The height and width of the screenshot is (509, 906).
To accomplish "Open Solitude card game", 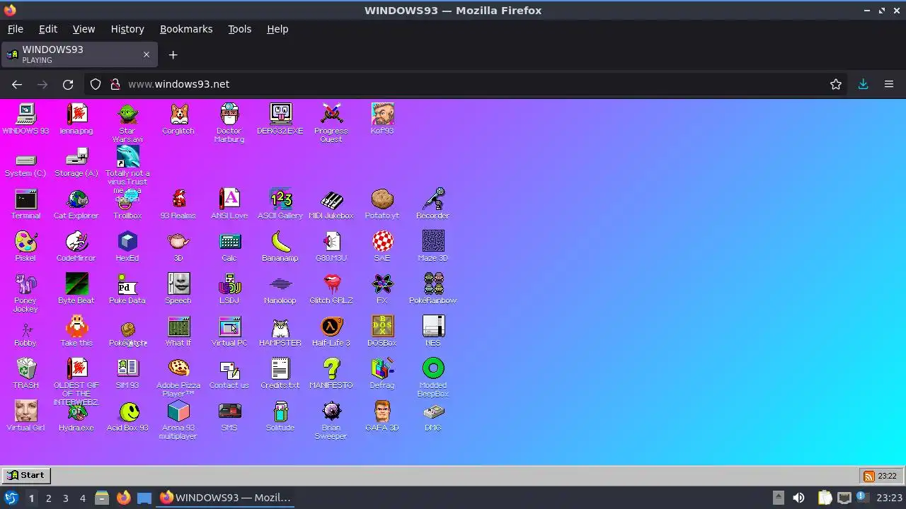I will coord(280,416).
